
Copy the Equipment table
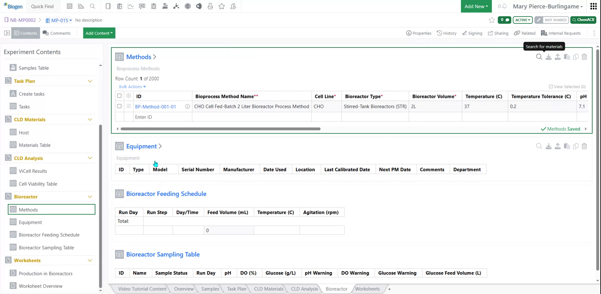[x=576, y=146]
